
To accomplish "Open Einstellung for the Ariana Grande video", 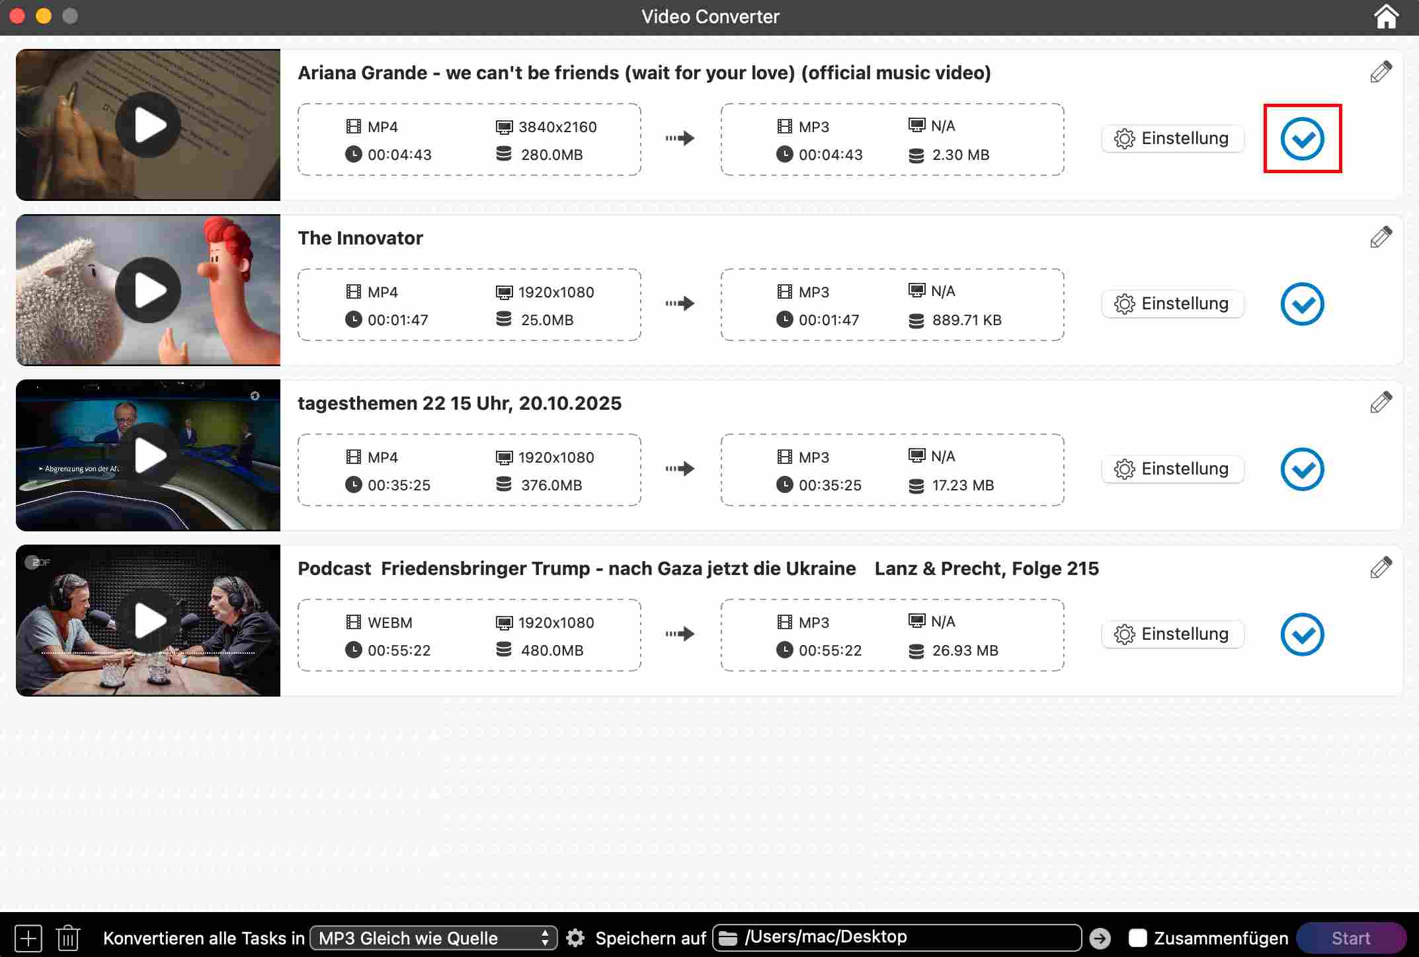I will coord(1172,139).
